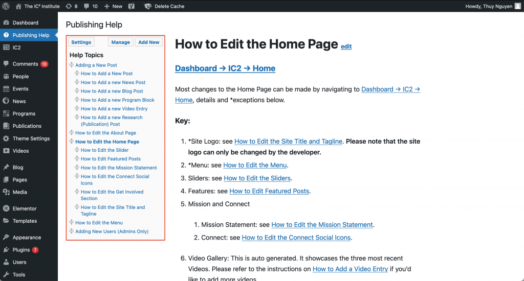Image resolution: width=524 pixels, height=281 pixels.
Task: Open the updates icon showing 8
Action: coord(69,6)
